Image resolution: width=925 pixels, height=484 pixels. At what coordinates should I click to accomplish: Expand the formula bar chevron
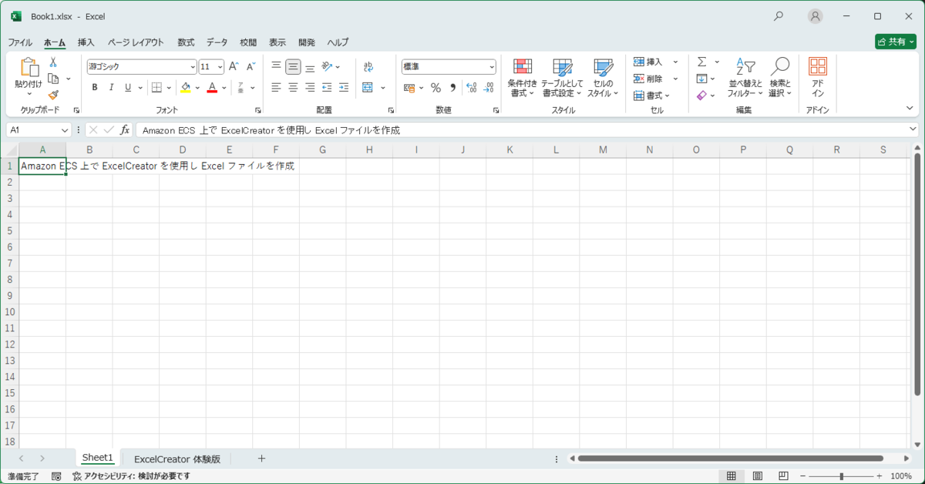coord(913,129)
